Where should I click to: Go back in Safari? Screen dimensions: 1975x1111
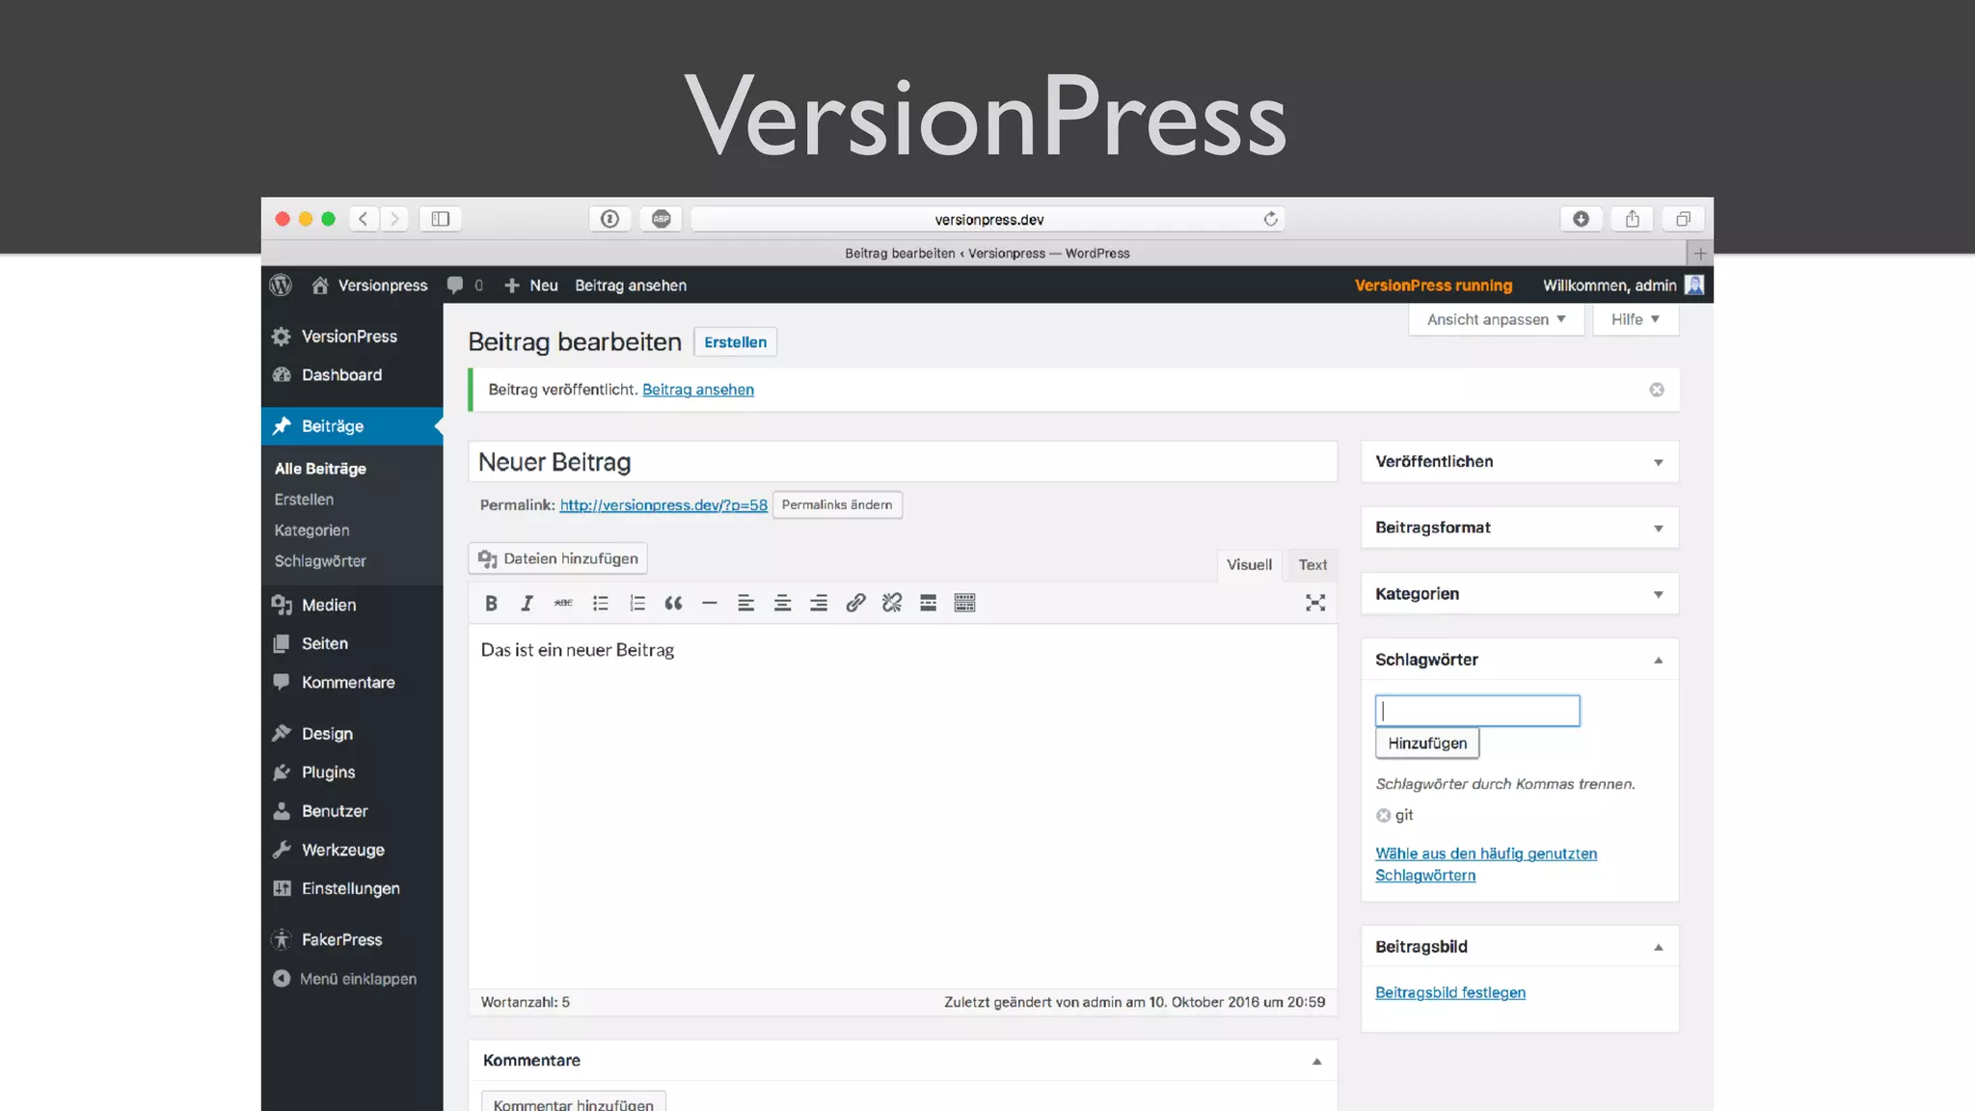(x=364, y=219)
